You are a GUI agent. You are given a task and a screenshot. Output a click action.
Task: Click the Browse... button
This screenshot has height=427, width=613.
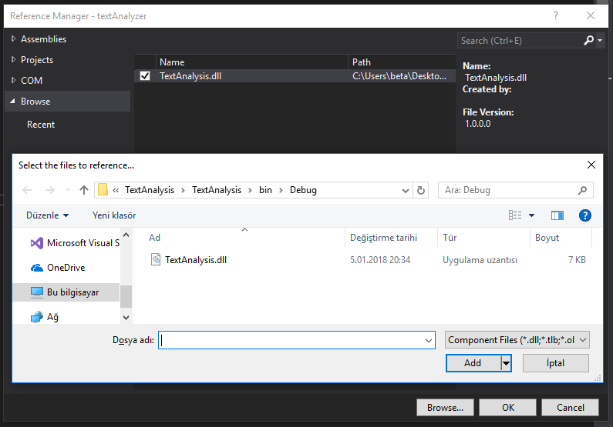point(445,408)
